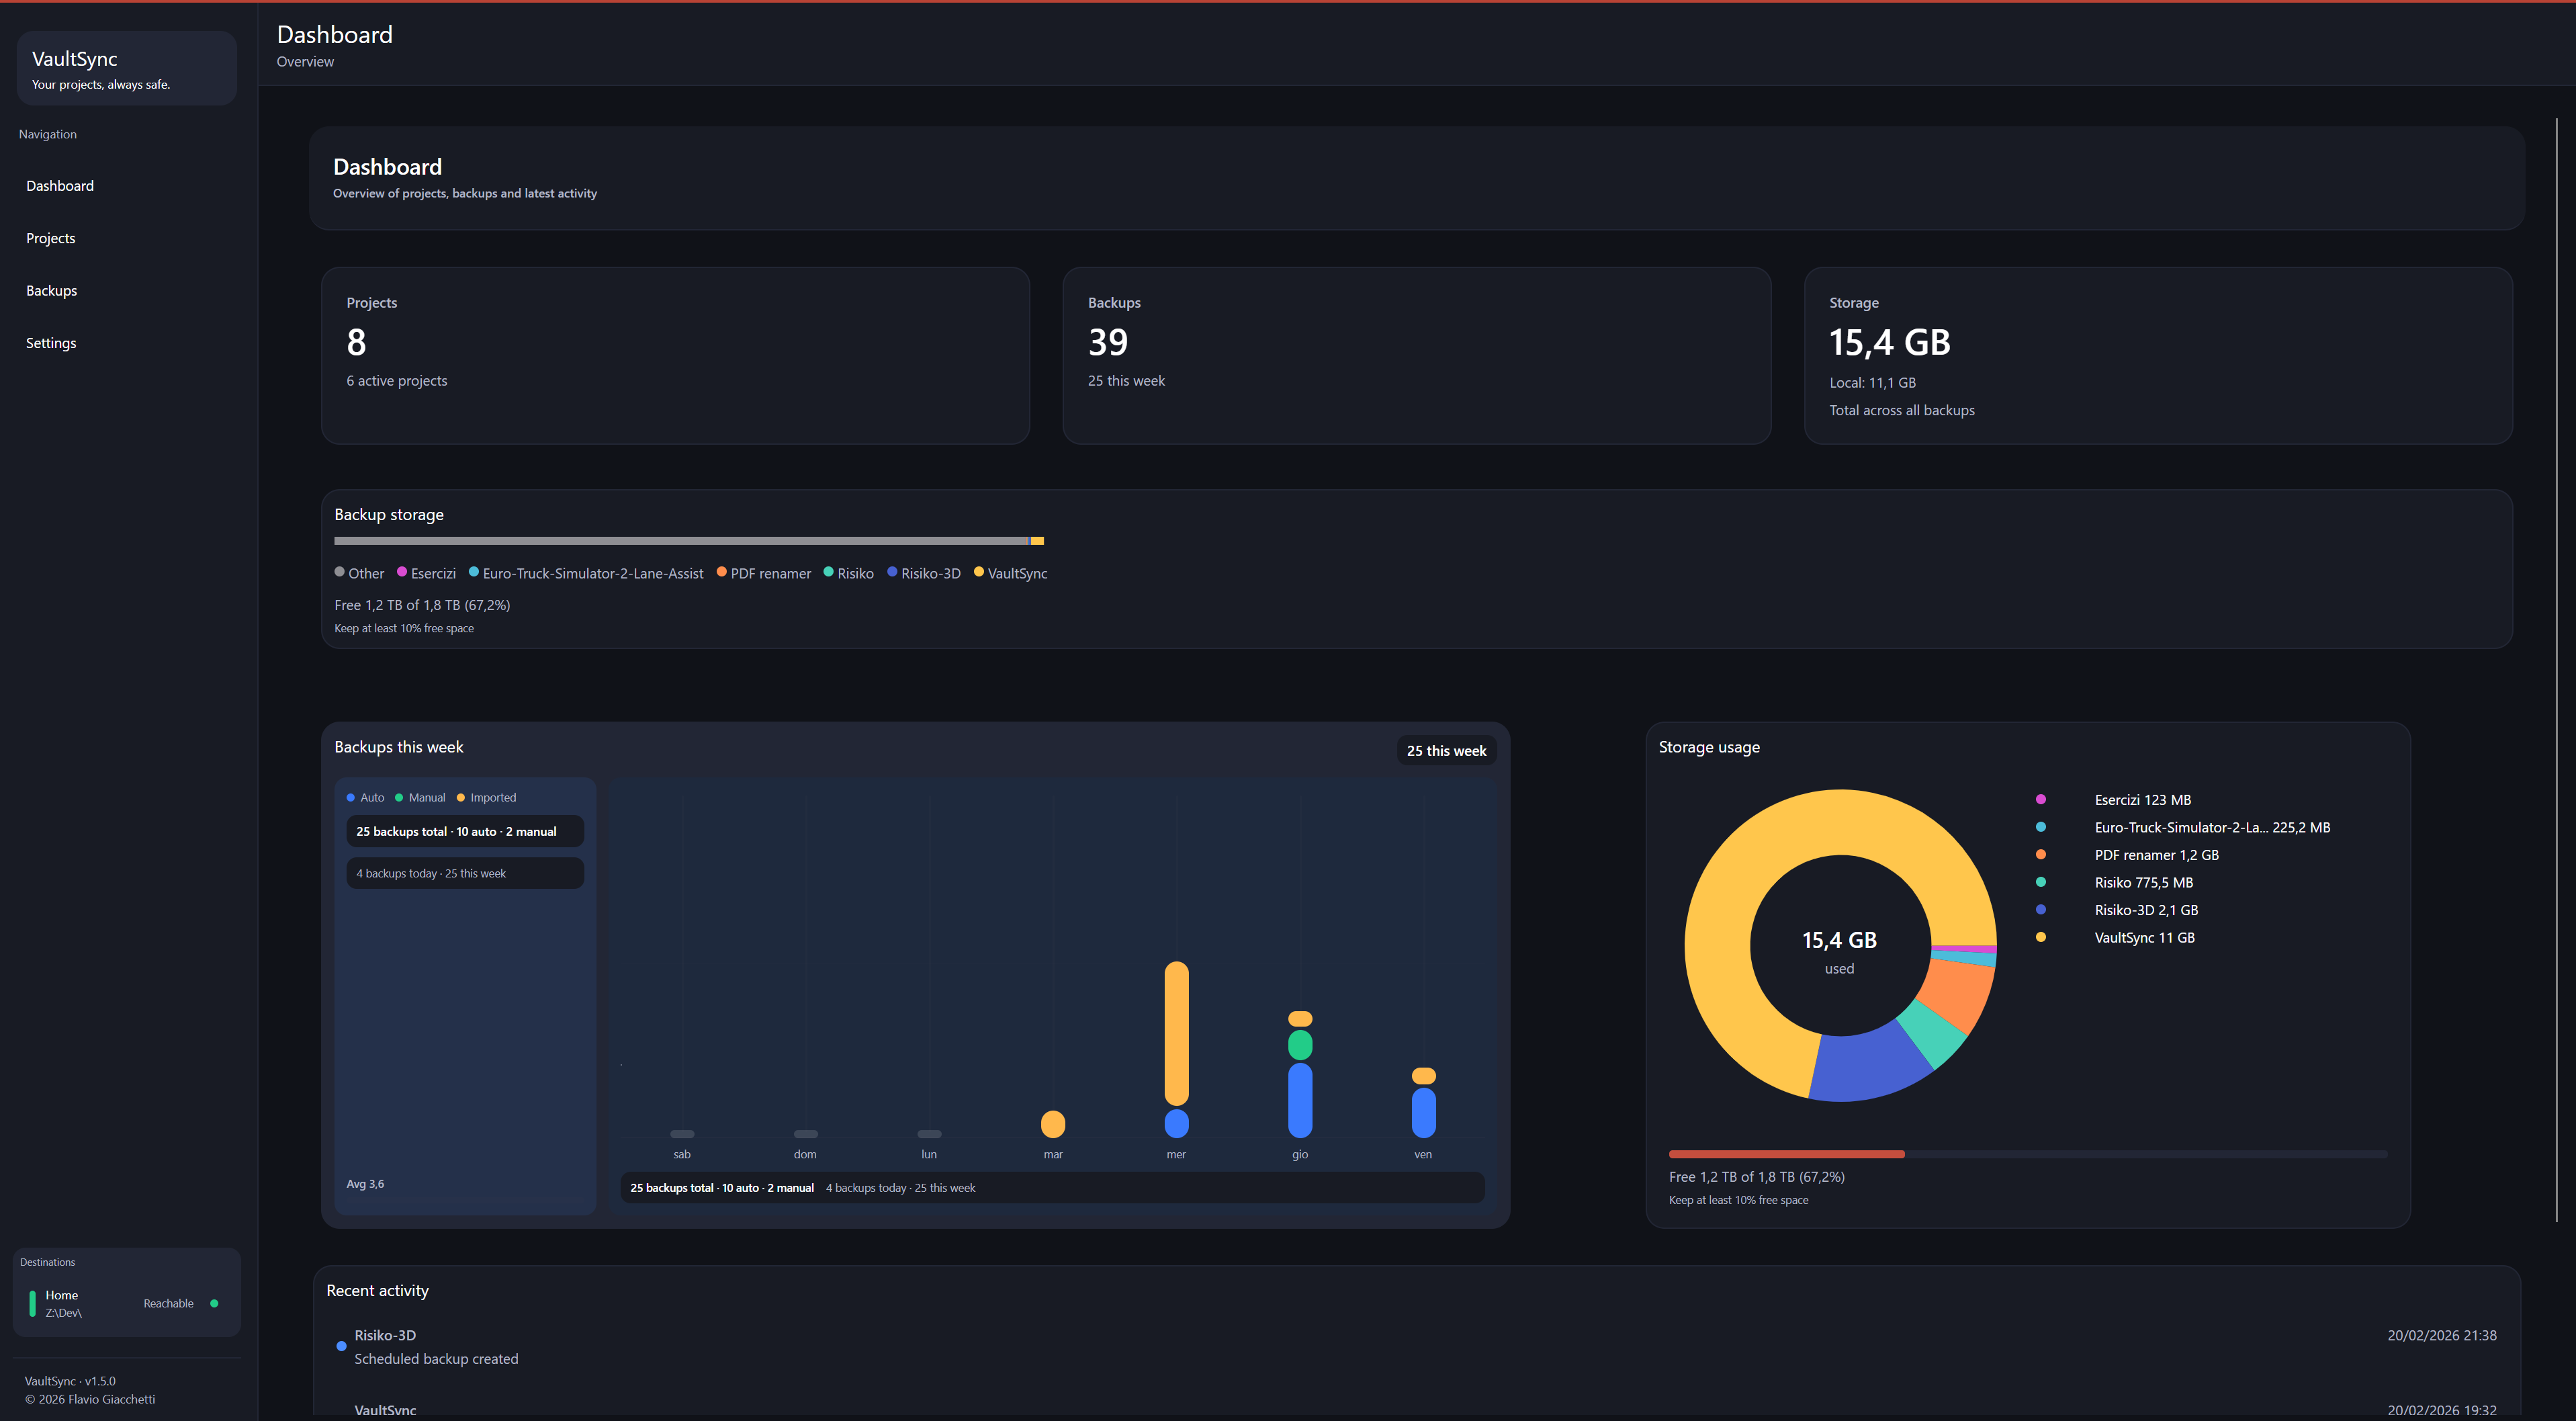Click the green Reachable status dot
This screenshot has width=2576, height=1421.
click(x=214, y=1303)
